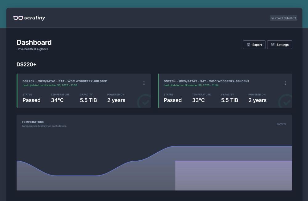Open the DS220+ /DEV/SATA2 drive title

(206, 81)
